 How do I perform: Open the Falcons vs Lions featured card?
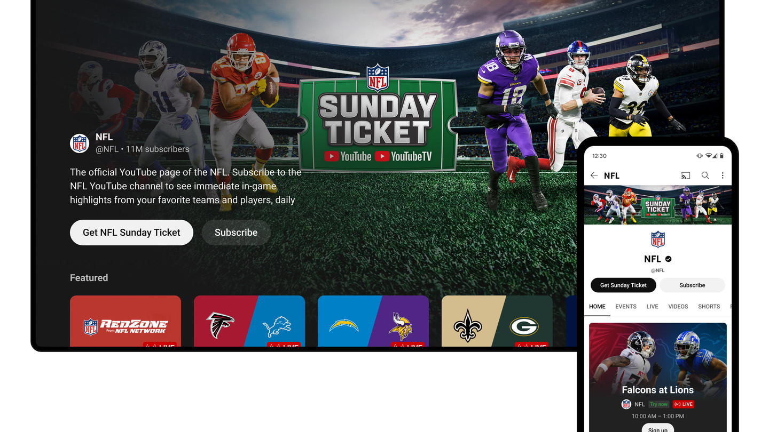[249, 322]
